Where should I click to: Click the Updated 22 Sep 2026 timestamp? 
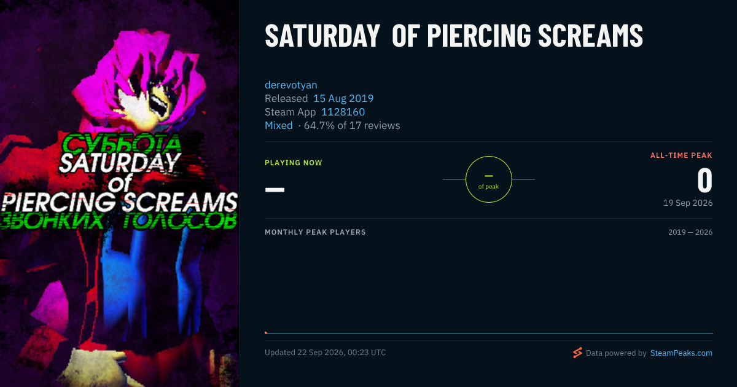point(326,353)
